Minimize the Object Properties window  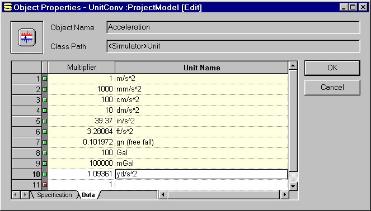coord(344,7)
